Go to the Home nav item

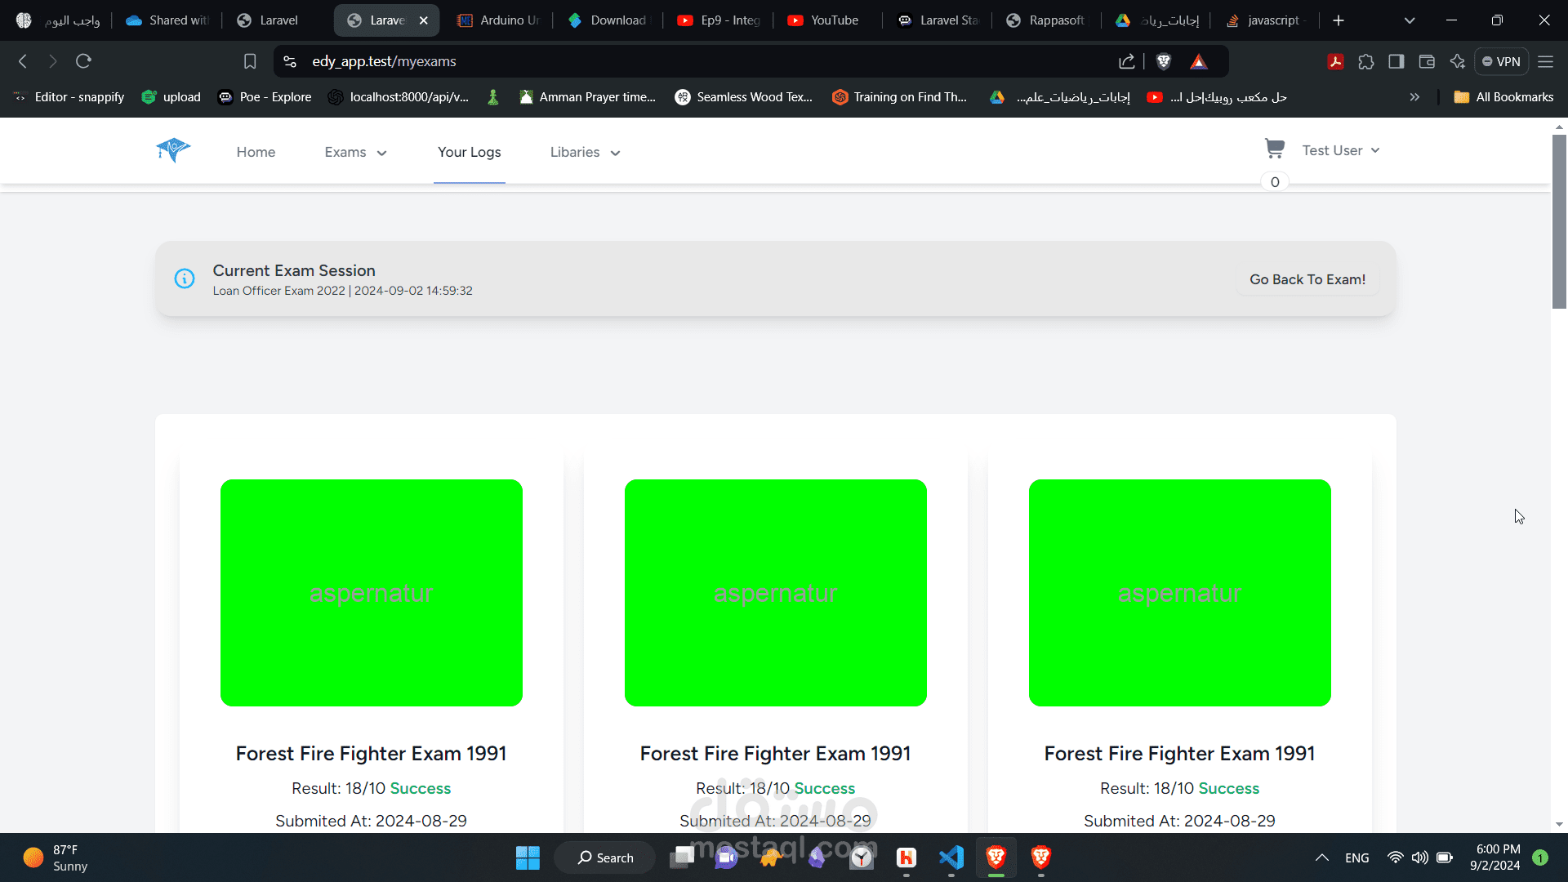pyautogui.click(x=256, y=152)
